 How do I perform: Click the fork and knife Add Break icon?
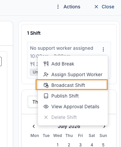(46, 64)
